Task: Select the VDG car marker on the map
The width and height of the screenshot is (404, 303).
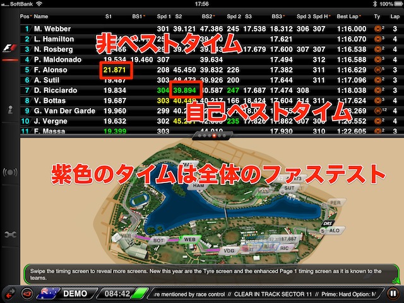Action: [229, 251]
